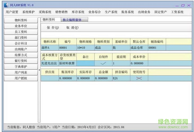The height and width of the screenshot is (132, 194).
Task: Edit the 物料规格 field showing 10*10
Action: click(85, 48)
